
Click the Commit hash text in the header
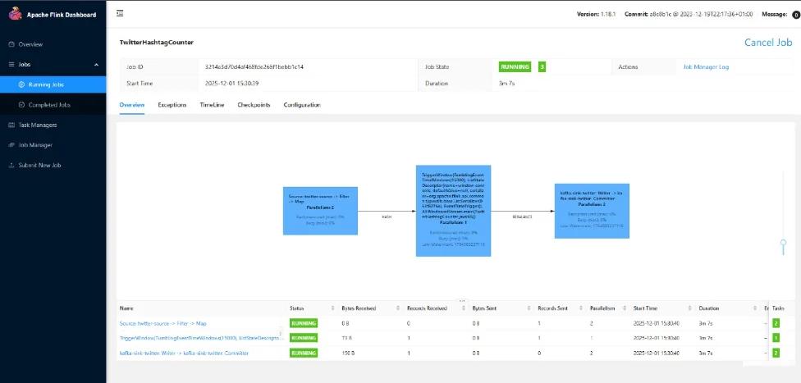pos(689,14)
